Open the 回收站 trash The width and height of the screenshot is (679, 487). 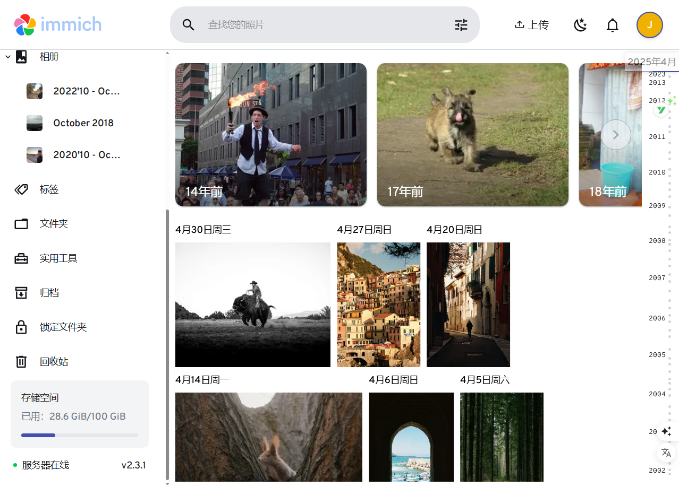[54, 362]
